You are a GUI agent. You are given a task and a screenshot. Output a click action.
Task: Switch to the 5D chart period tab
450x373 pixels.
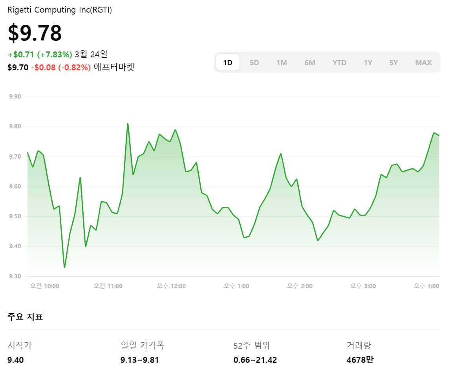point(254,62)
